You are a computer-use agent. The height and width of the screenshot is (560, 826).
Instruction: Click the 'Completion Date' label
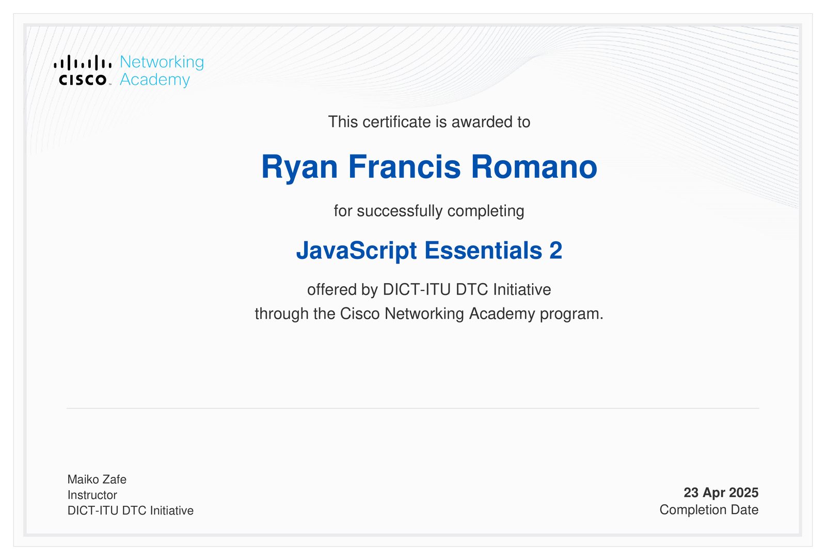709,510
